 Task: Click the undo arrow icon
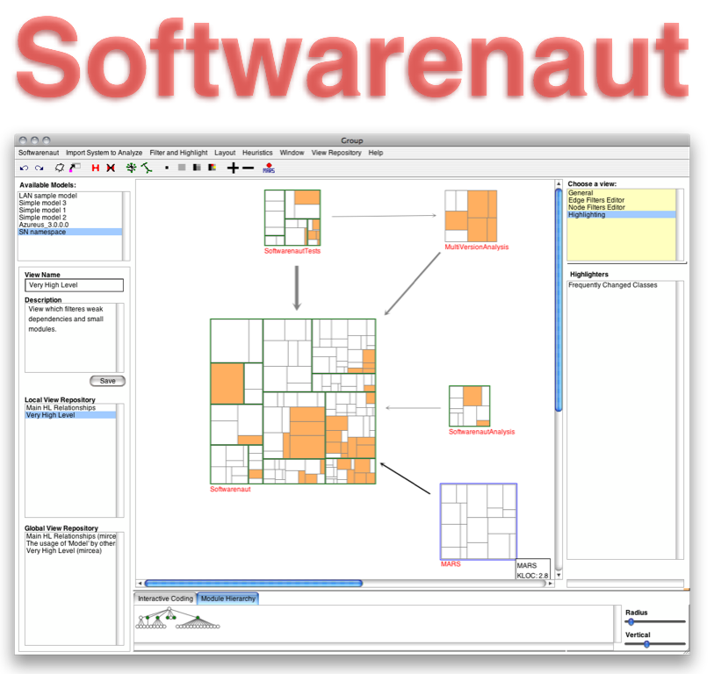tap(24, 168)
